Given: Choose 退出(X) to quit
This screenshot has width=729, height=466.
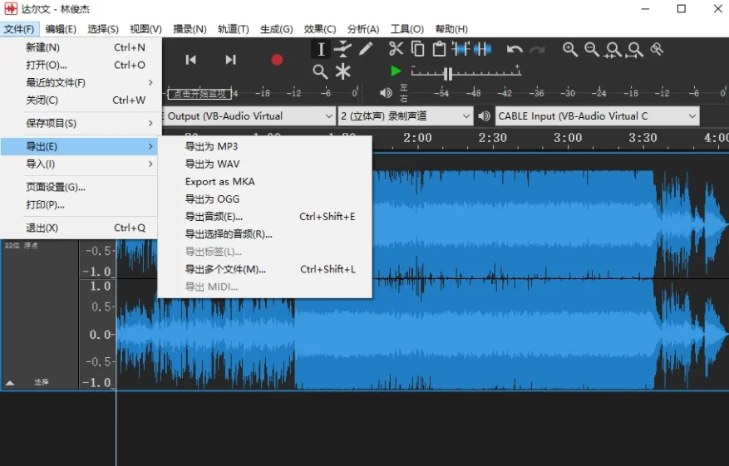Looking at the screenshot, I should (81, 228).
